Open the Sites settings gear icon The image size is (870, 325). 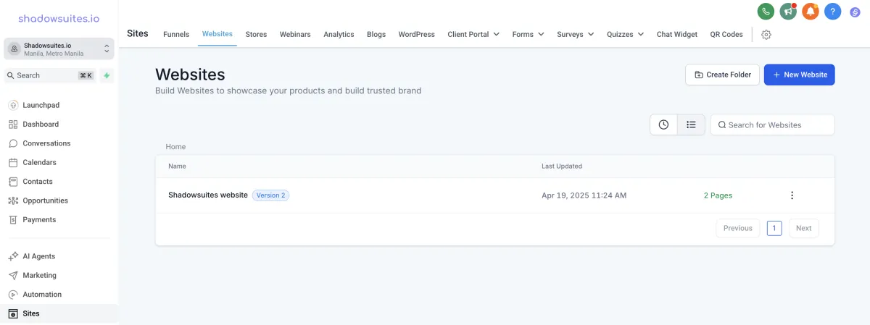pyautogui.click(x=766, y=35)
